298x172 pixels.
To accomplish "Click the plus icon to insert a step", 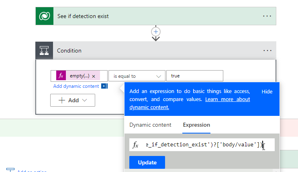I will coord(156,31).
